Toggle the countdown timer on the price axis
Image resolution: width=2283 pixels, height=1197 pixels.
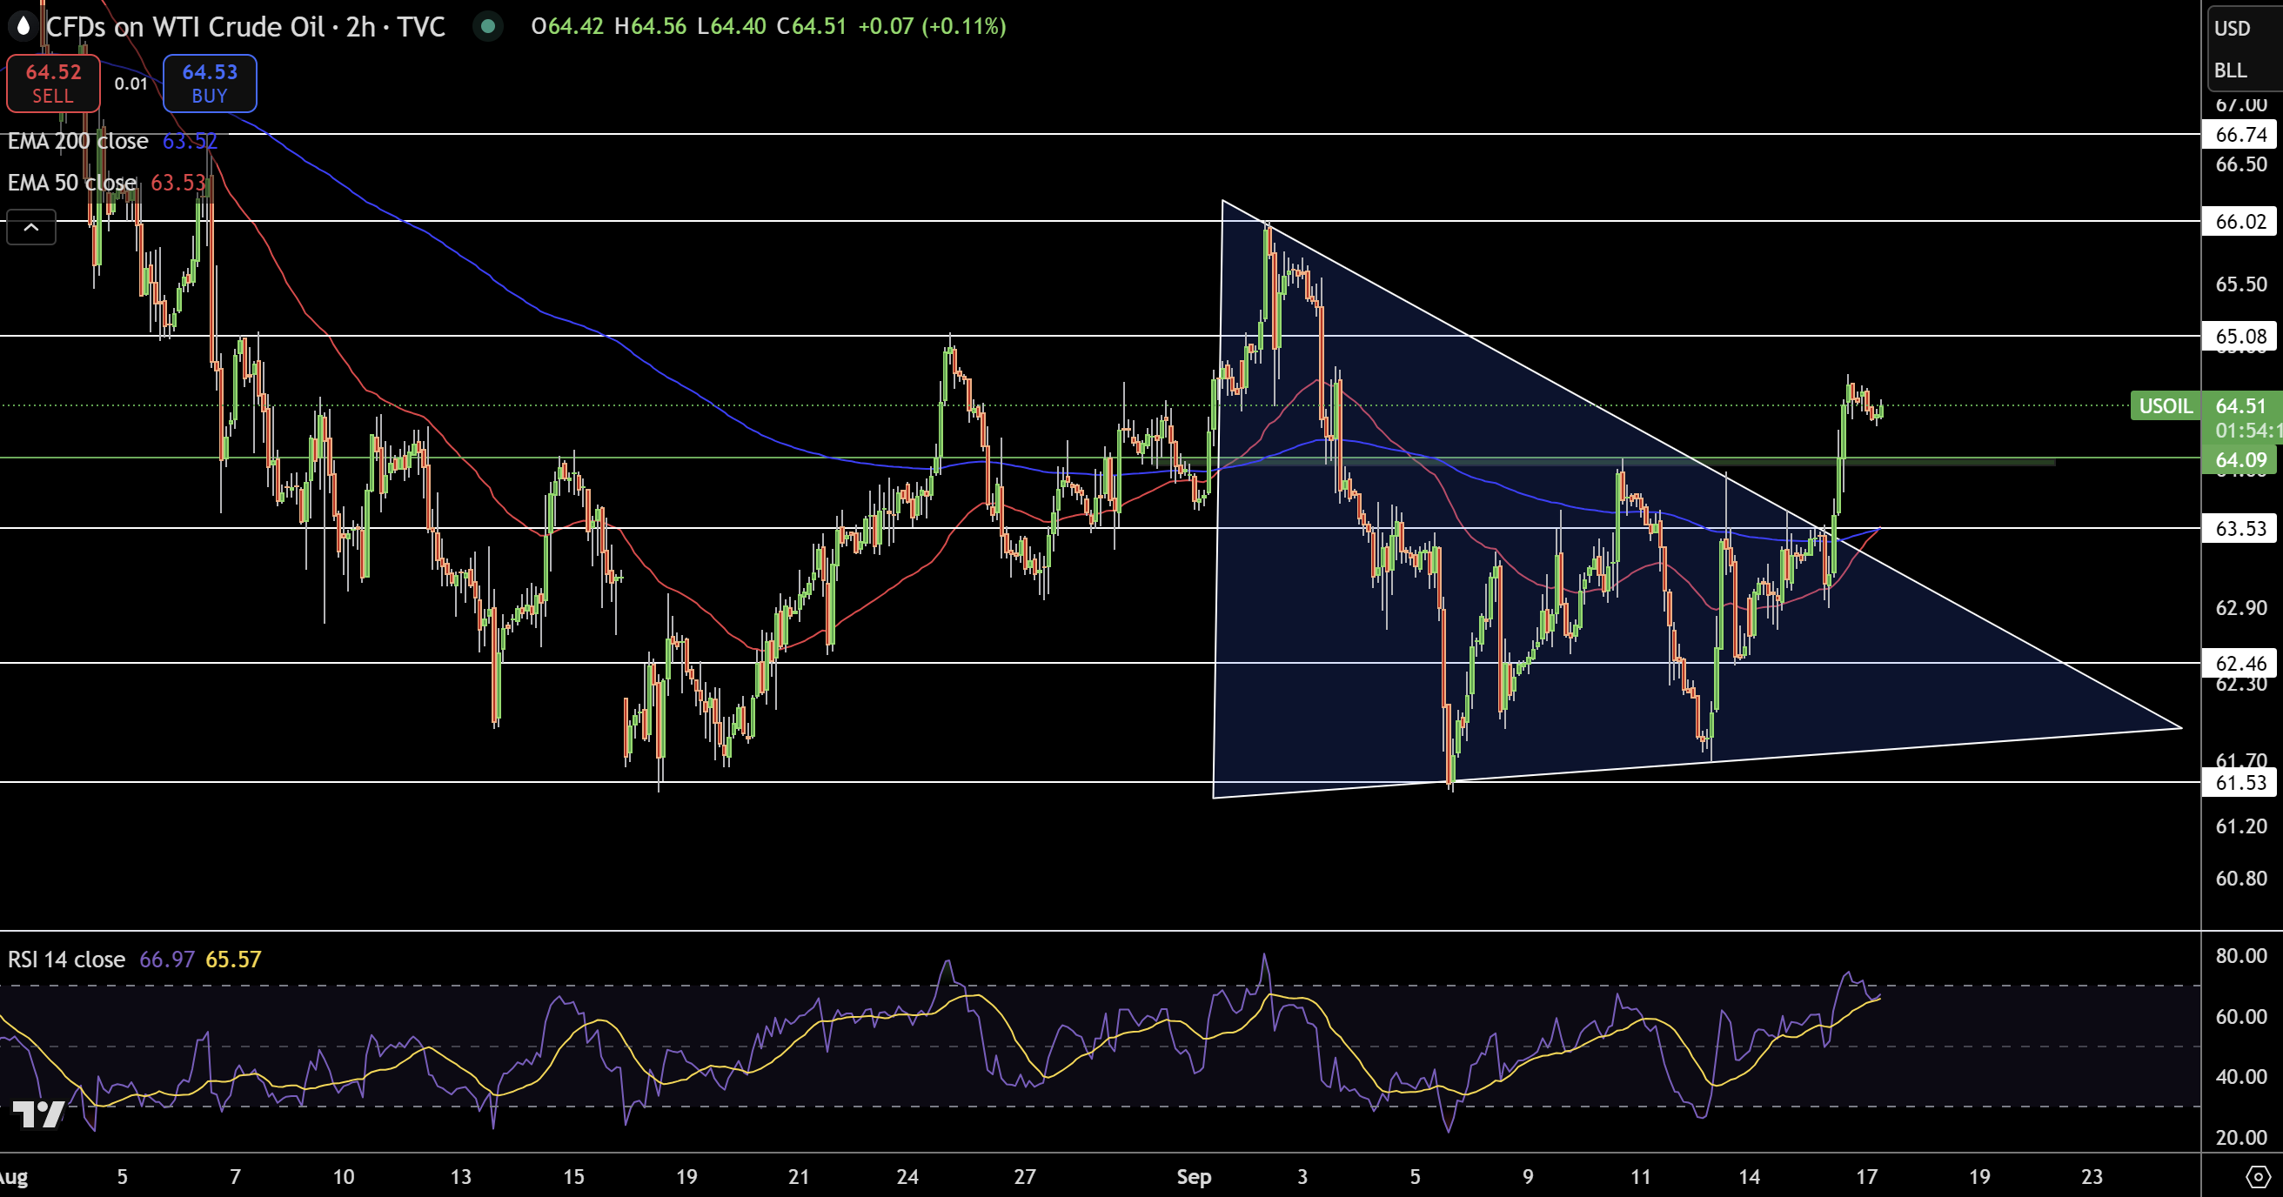(x=2242, y=432)
